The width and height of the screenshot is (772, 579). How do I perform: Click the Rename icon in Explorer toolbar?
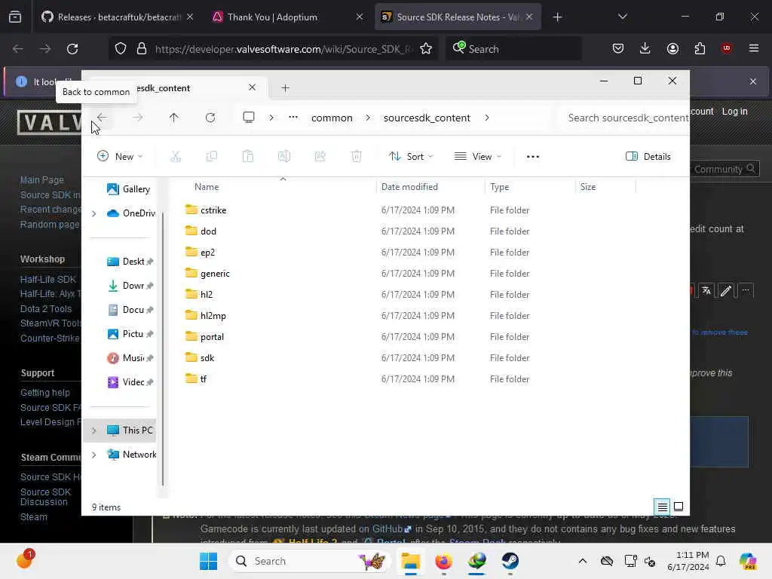tap(284, 157)
